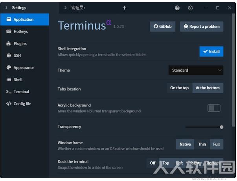Screen dimensions: 237x181
Task: Open the GitHub page button
Action: point(163,27)
